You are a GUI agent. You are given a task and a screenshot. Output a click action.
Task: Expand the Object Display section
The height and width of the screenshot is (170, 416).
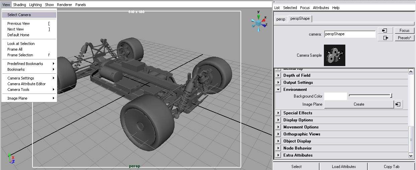tap(278, 141)
